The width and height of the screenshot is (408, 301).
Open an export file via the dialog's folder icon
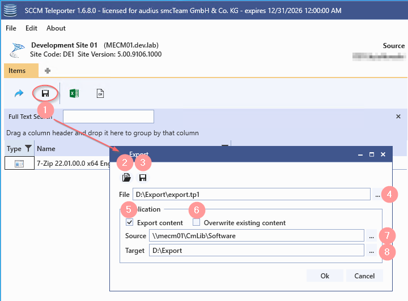126,178
